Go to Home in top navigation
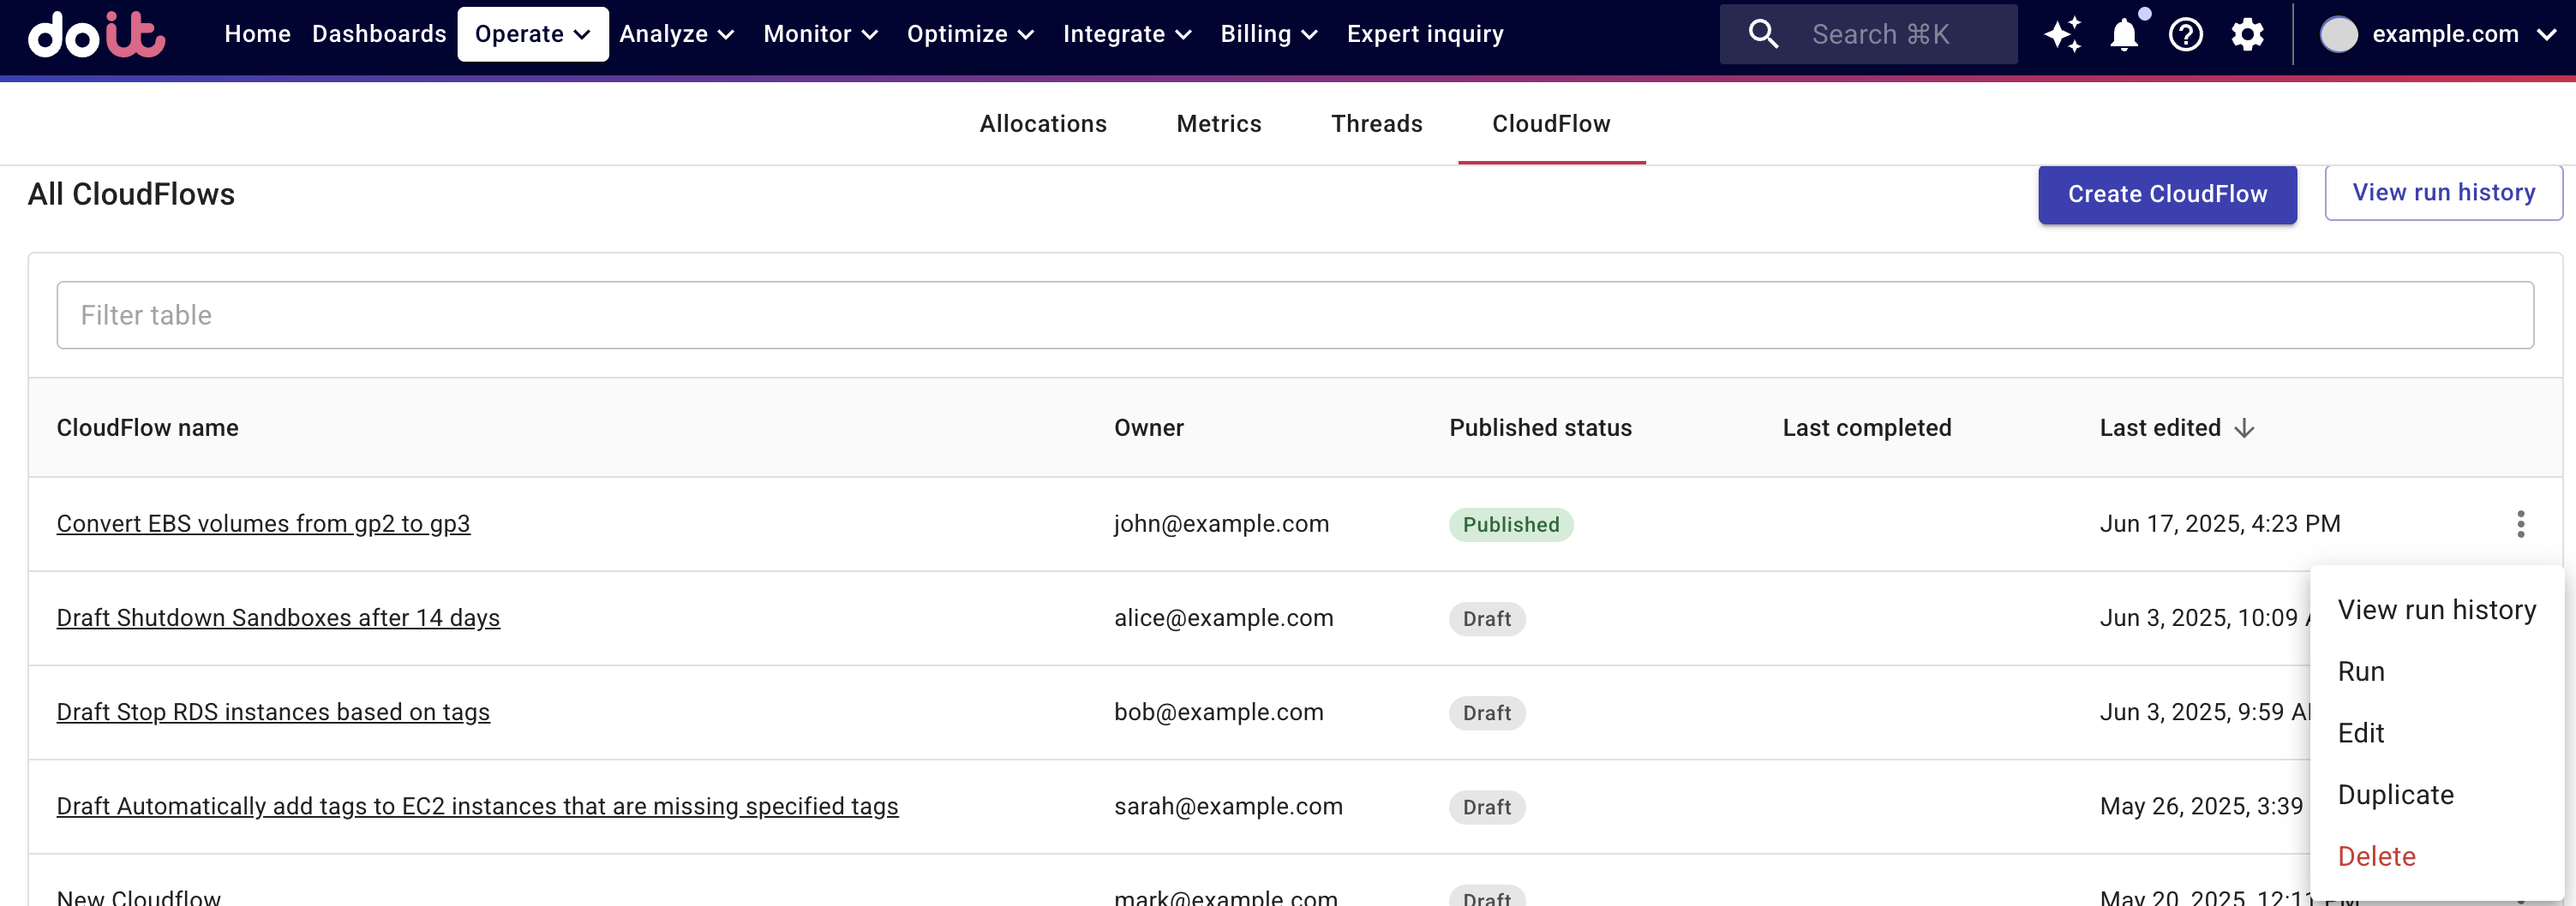 (257, 34)
